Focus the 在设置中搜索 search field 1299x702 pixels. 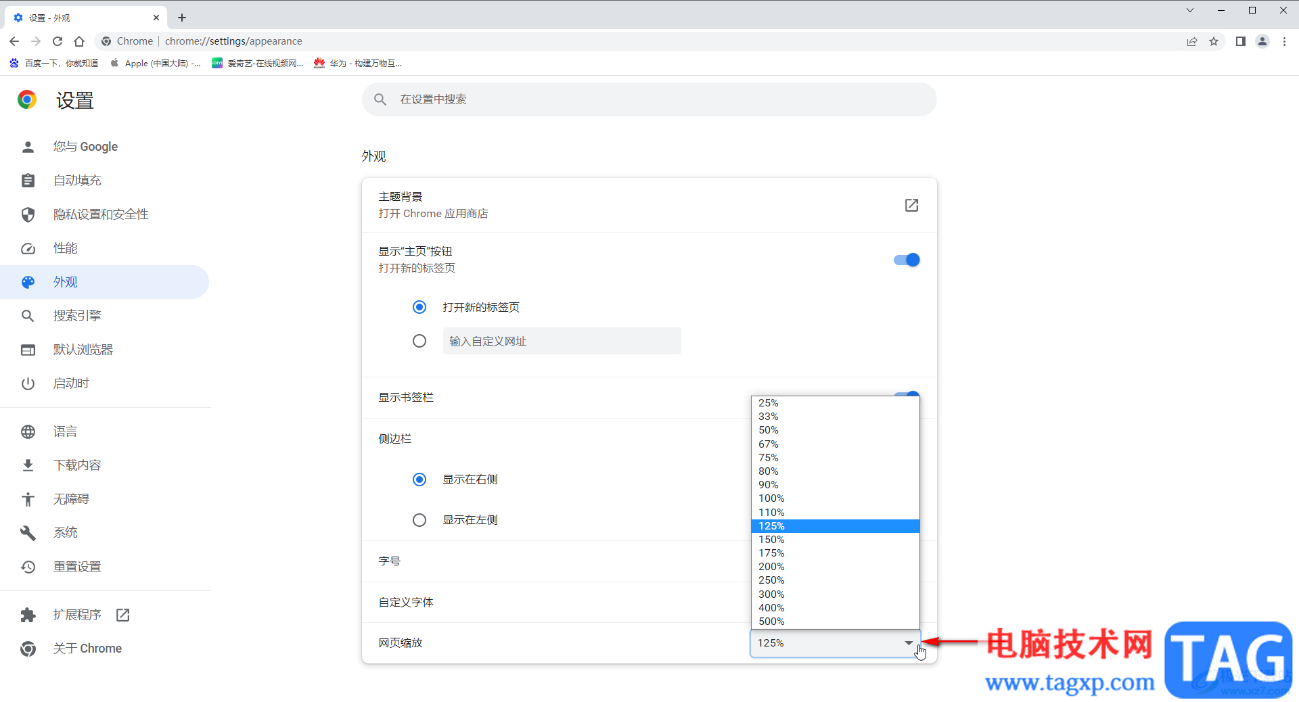[649, 99]
